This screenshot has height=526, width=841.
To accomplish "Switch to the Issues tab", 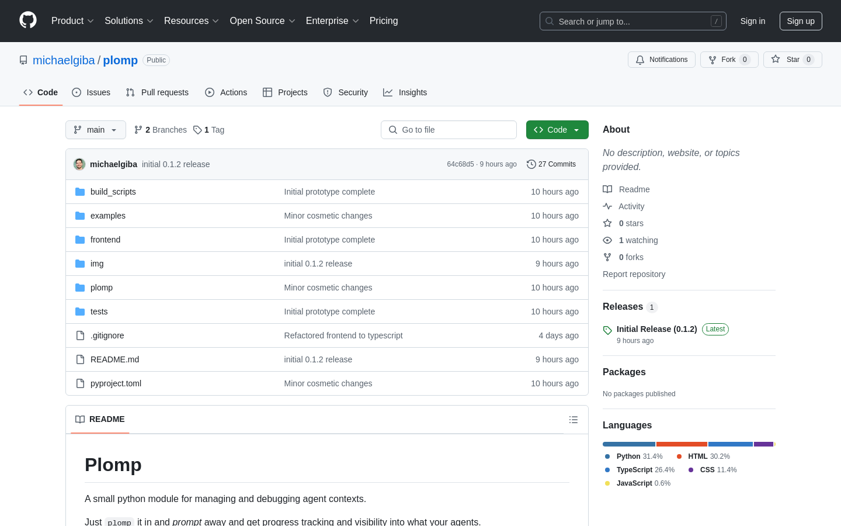I will pyautogui.click(x=91, y=92).
